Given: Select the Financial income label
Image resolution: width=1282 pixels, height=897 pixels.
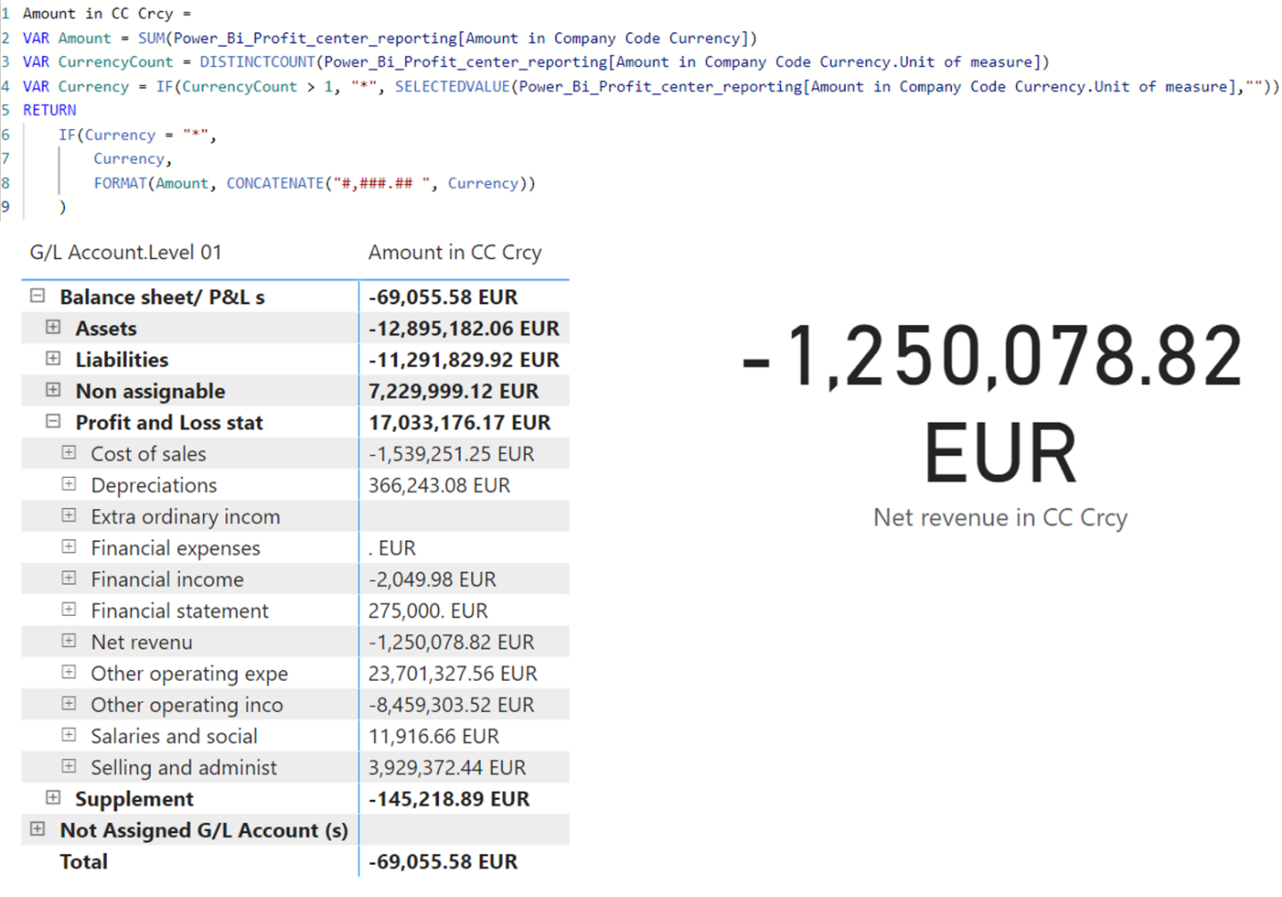Looking at the screenshot, I should click(167, 579).
